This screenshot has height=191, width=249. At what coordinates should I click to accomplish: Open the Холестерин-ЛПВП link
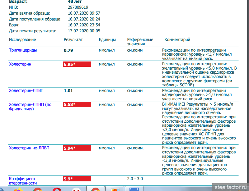point(26,91)
